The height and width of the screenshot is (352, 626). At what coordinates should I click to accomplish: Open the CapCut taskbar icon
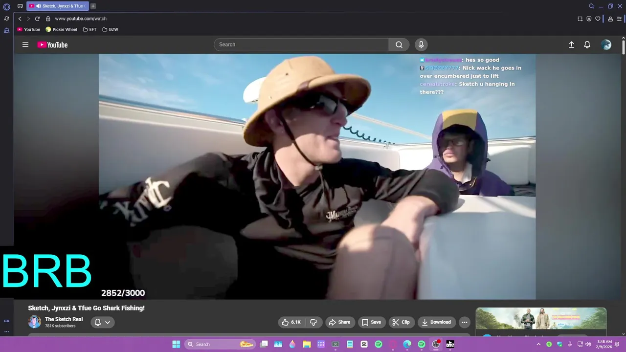[x=364, y=344]
